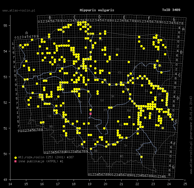194x188 pixels.
Task: Click ATPOL row letter E on right edge
Action: (176, 121)
